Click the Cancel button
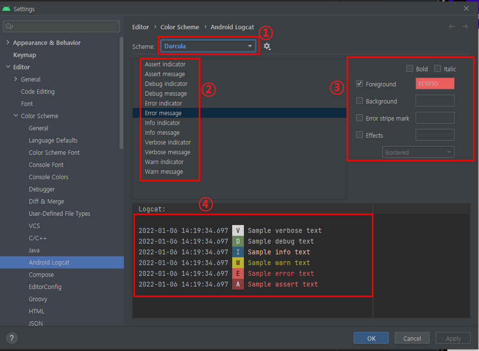Image resolution: width=479 pixels, height=351 pixels. [x=412, y=338]
